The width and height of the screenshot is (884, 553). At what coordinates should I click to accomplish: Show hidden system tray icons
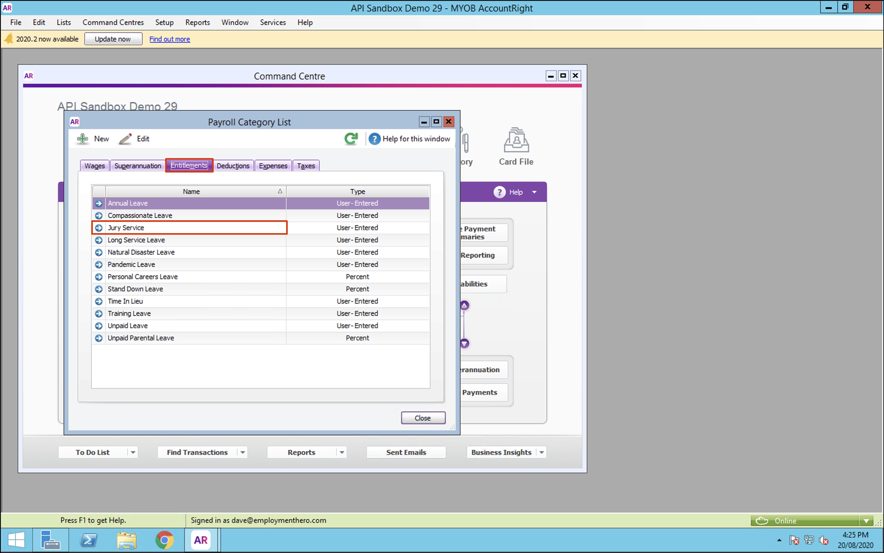[x=780, y=540]
